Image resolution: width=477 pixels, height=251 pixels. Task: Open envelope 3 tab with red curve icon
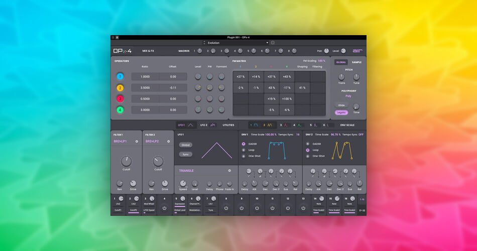(x=284, y=125)
